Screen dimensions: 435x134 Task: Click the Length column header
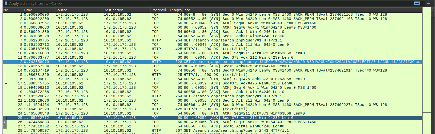[175, 10]
